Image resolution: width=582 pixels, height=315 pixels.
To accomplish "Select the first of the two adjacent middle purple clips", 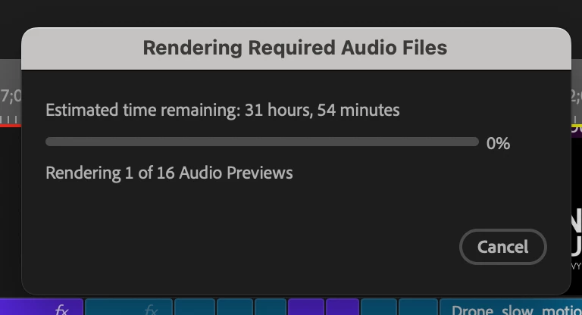I will point(306,307).
